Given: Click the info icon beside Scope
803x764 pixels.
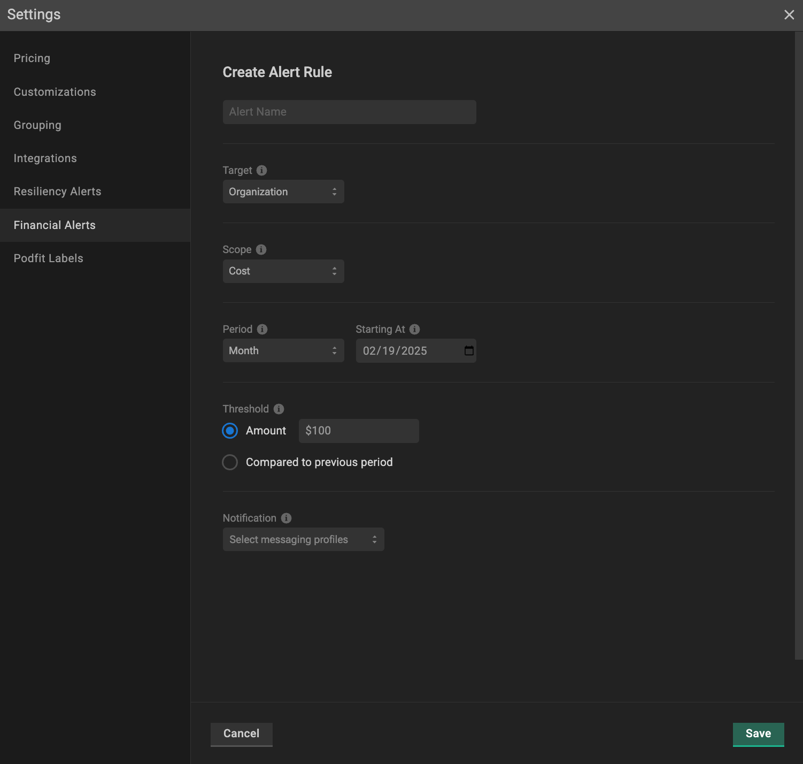Looking at the screenshot, I should pyautogui.click(x=261, y=249).
